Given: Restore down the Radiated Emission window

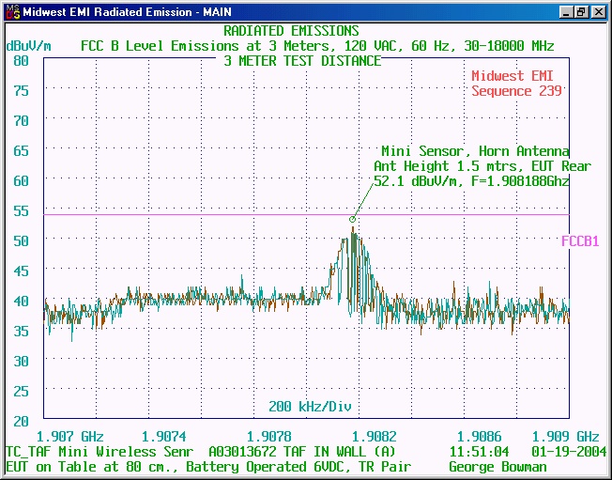Looking at the screenshot, I should 582,12.
